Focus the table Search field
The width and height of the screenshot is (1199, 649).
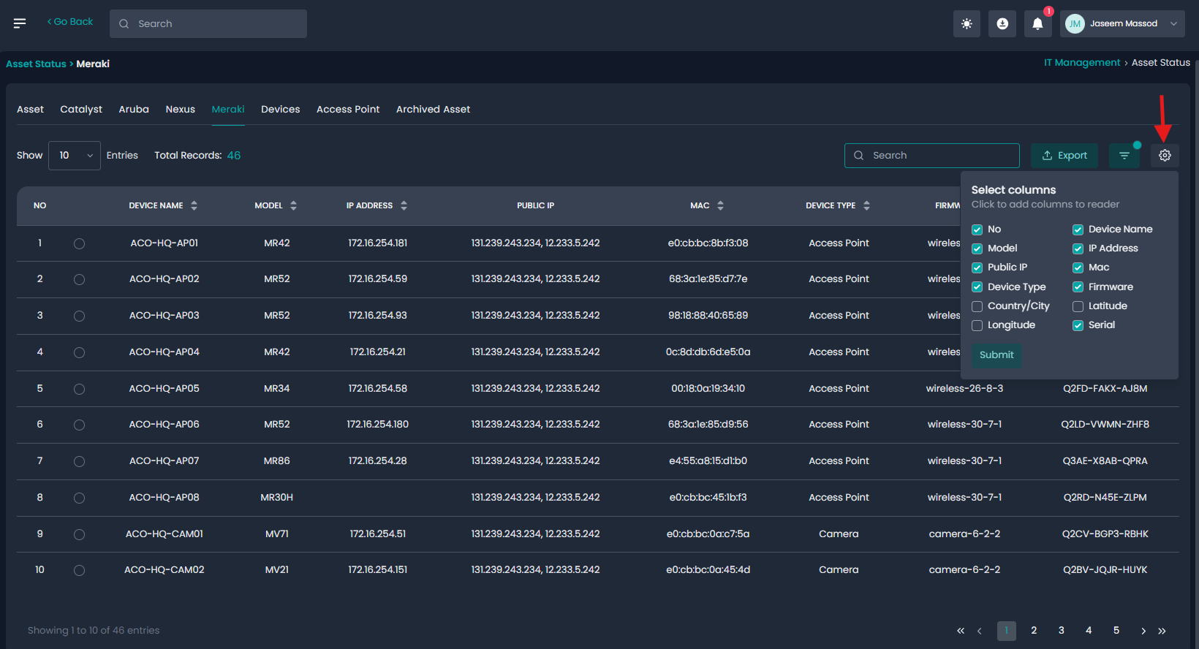pos(932,156)
